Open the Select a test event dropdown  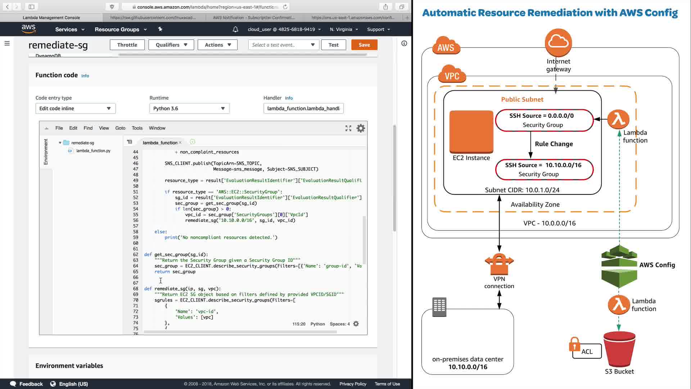point(283,45)
